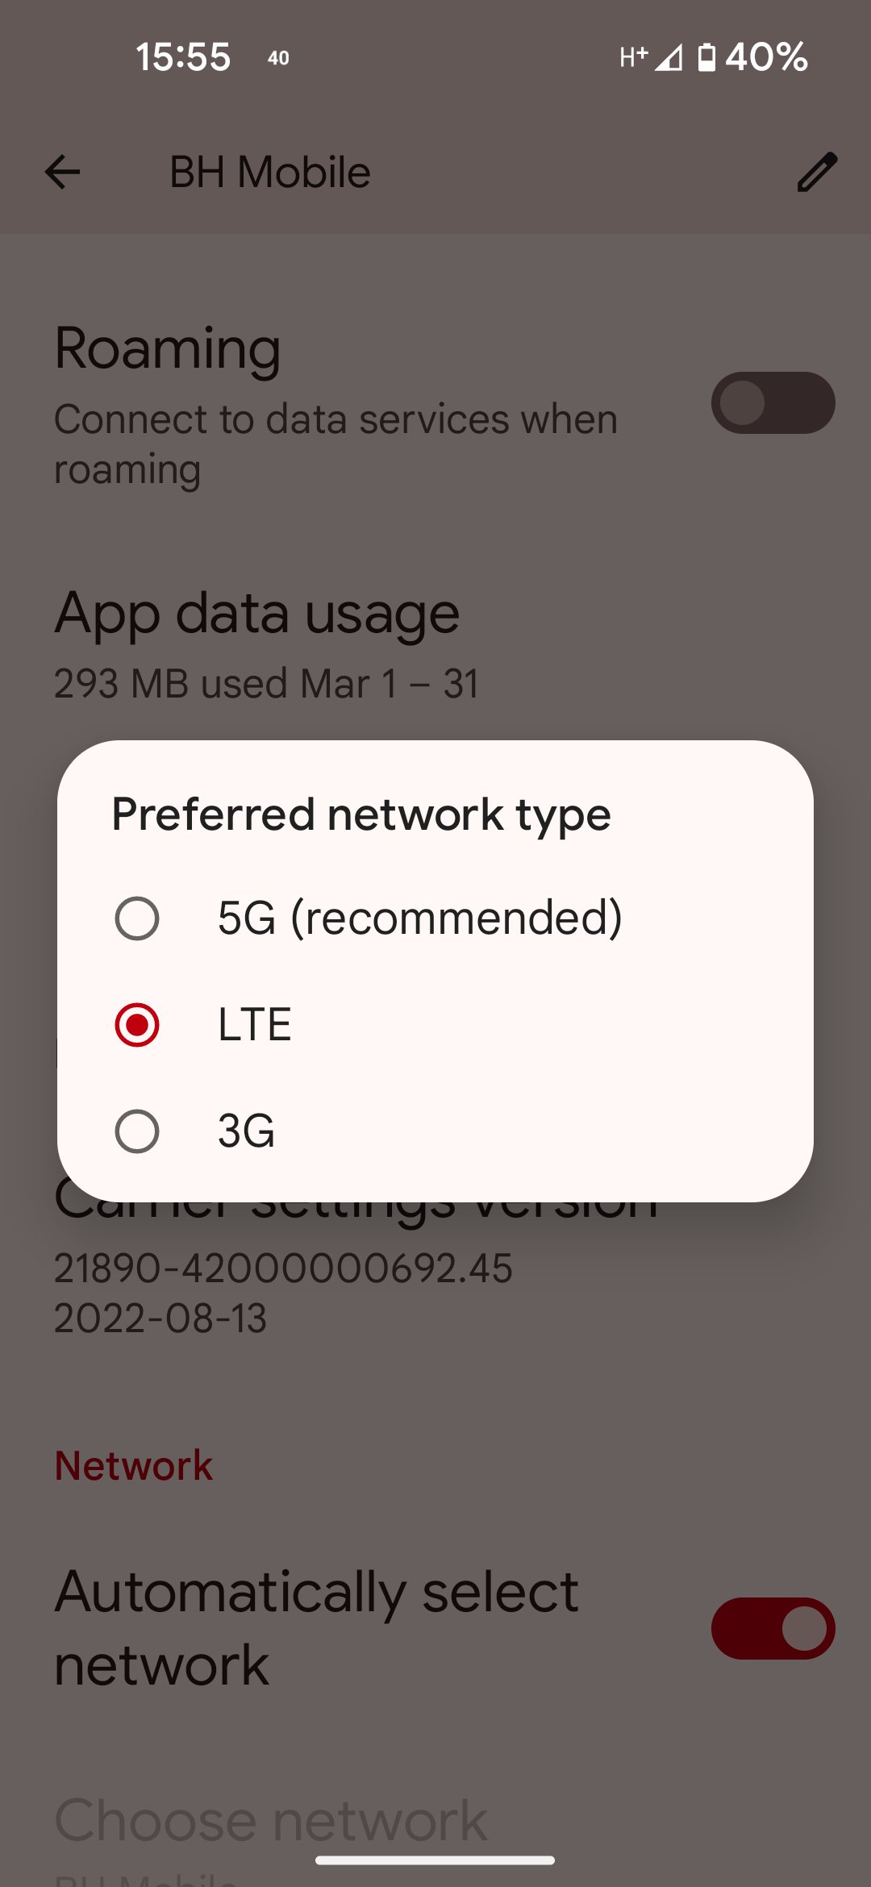Tap the BH Mobile page title
The height and width of the screenshot is (1887, 871).
pyautogui.click(x=270, y=172)
